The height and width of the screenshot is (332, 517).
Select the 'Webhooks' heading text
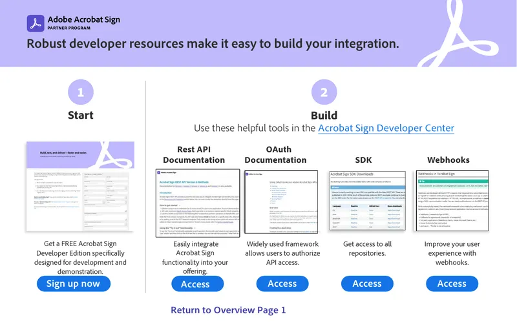point(448,160)
